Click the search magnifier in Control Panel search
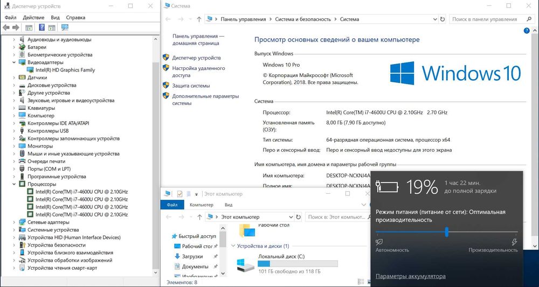539x287 pixels. (529, 19)
